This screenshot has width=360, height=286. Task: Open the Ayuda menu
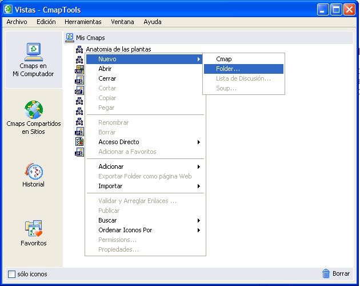[x=153, y=22]
